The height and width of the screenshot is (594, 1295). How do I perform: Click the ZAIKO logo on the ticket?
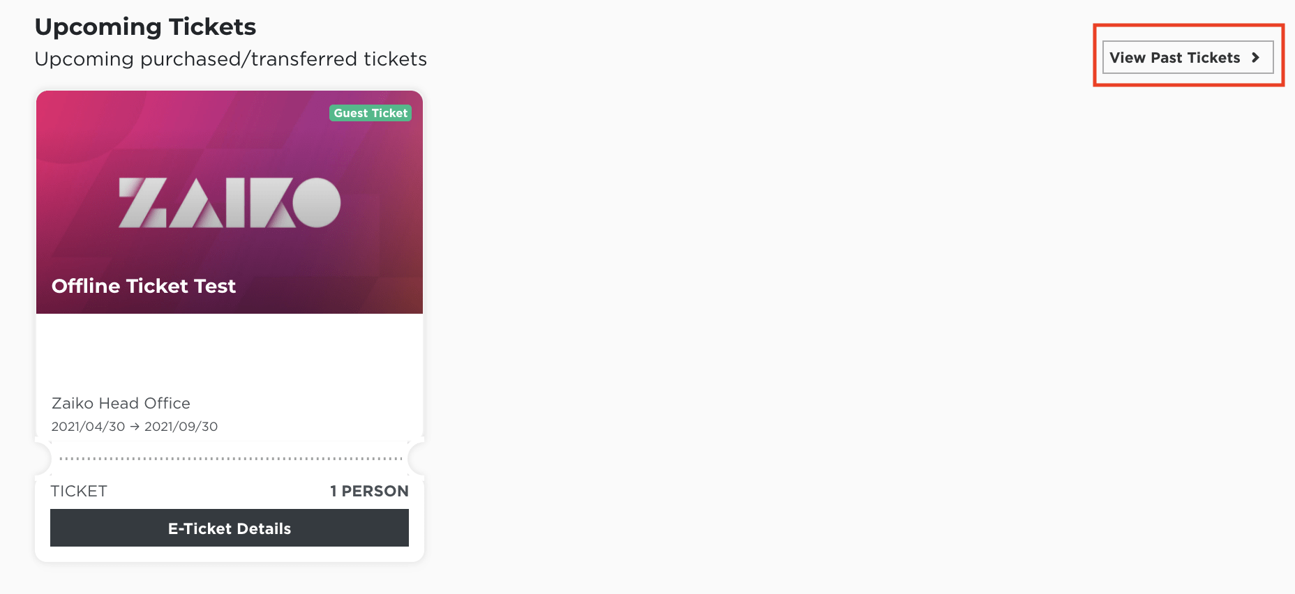[x=230, y=203]
